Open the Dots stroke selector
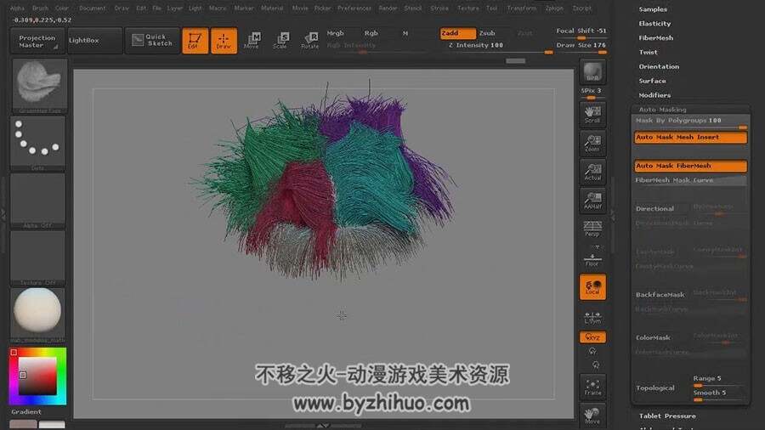The width and height of the screenshot is (765, 430). tap(38, 144)
